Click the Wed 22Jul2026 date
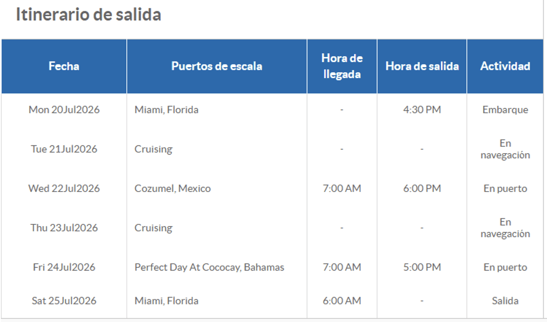Viewport: 547px width, 322px height. pos(64,188)
